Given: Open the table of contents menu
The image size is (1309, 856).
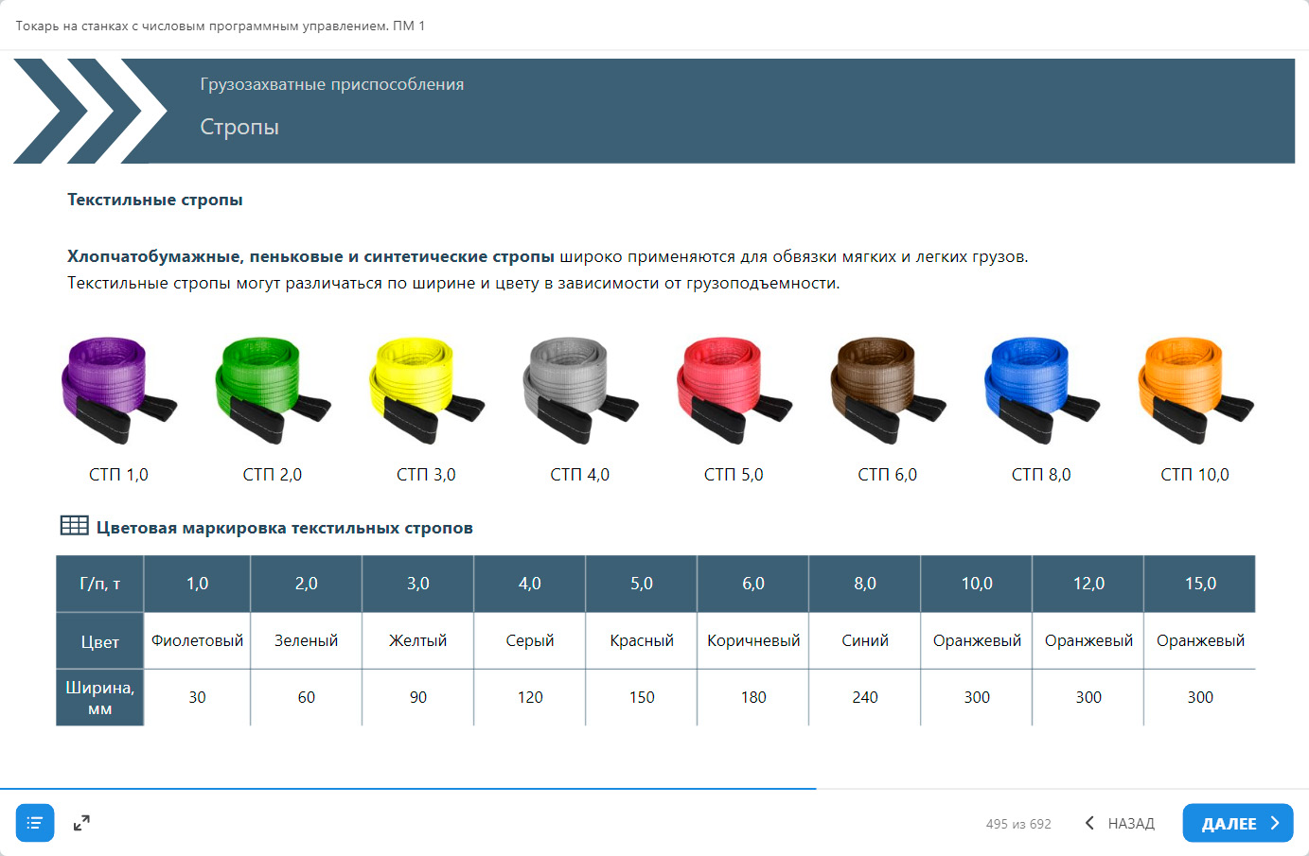Looking at the screenshot, I should tap(35, 823).
